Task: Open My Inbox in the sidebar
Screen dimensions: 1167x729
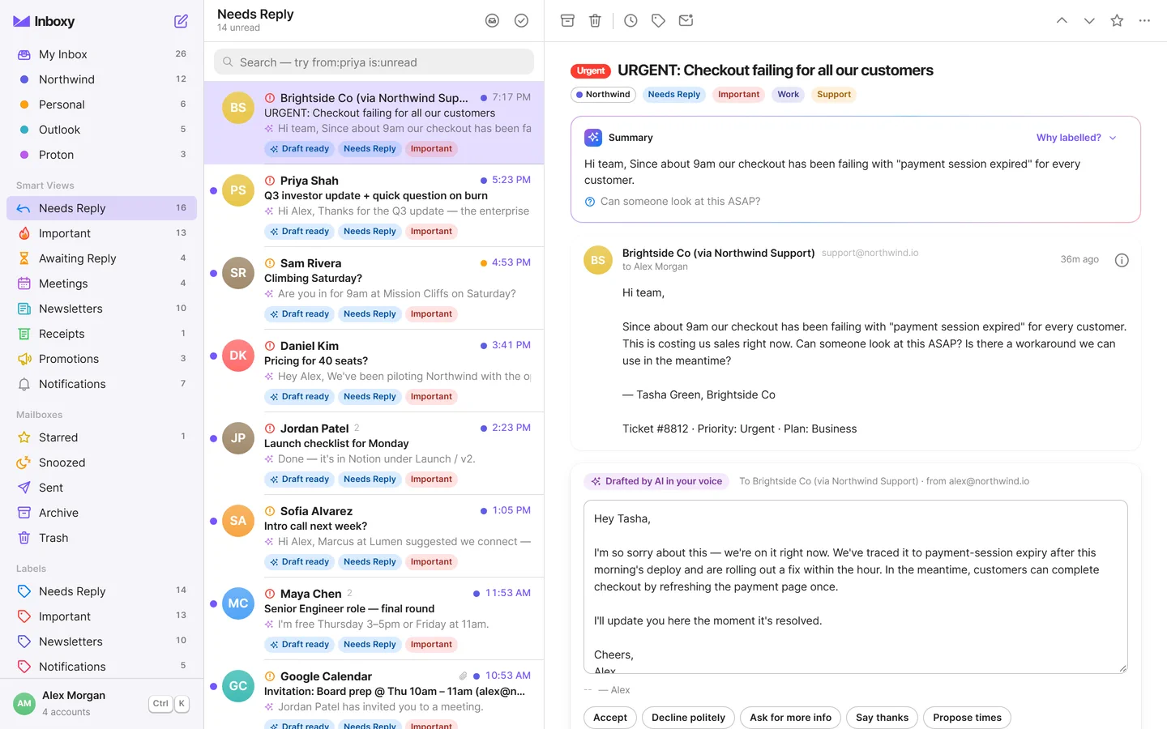Action: click(101, 54)
